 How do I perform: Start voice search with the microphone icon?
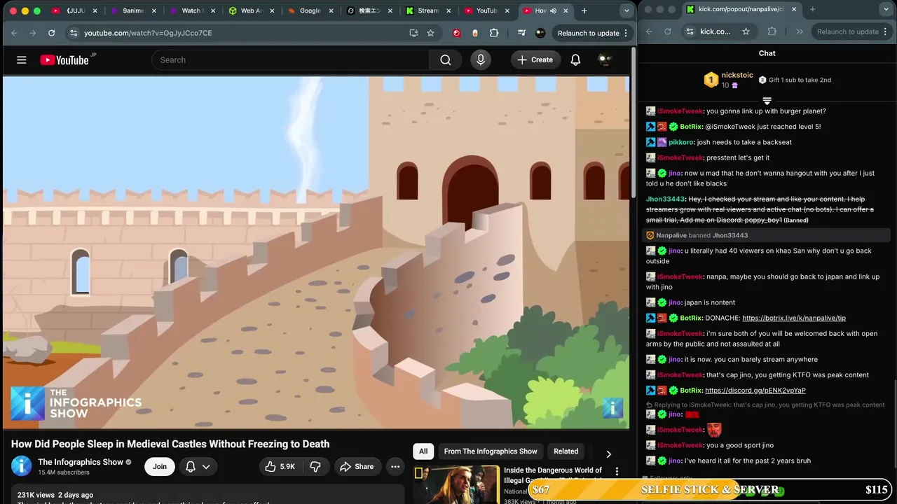(x=481, y=60)
